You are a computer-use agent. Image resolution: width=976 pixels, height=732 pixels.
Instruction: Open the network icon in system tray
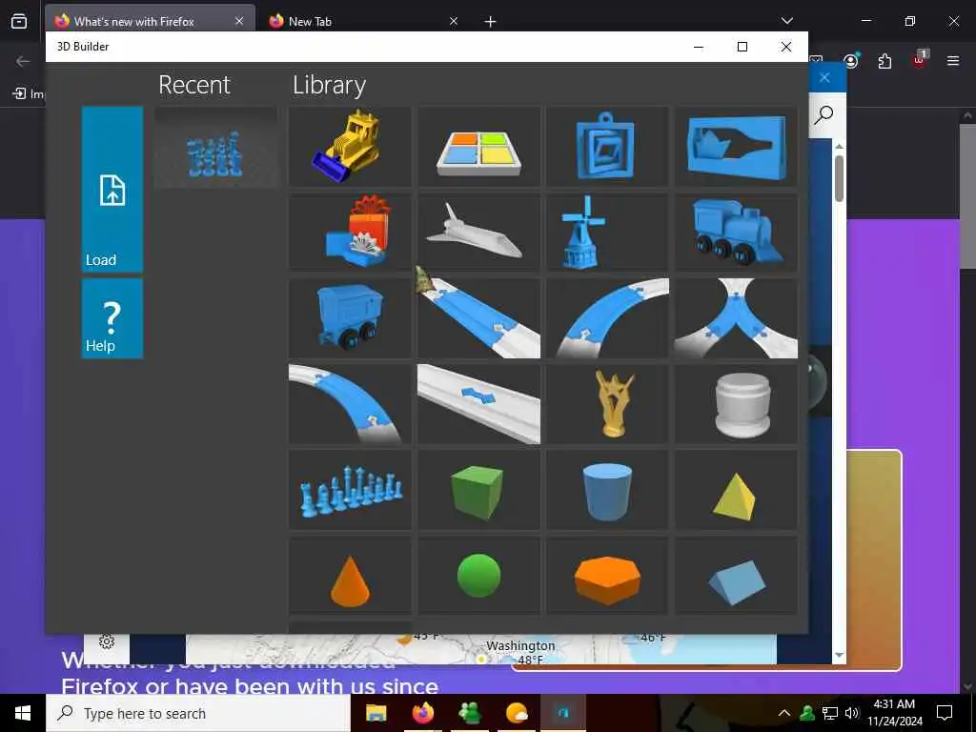[830, 713]
